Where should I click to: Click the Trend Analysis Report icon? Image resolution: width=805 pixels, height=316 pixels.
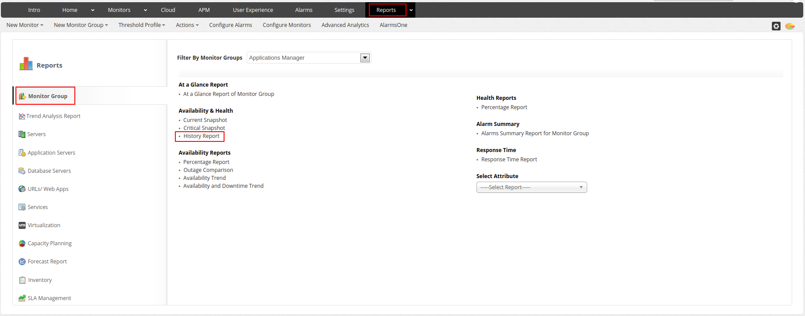22,116
